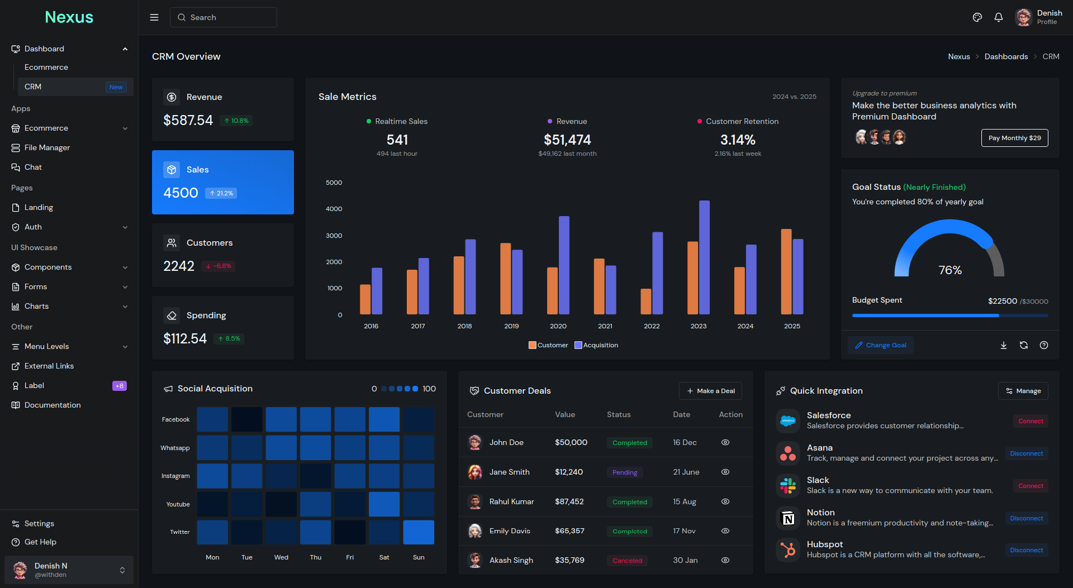The width and height of the screenshot is (1073, 588).
Task: Click the Budget Spent progress bar
Action: tap(949, 315)
